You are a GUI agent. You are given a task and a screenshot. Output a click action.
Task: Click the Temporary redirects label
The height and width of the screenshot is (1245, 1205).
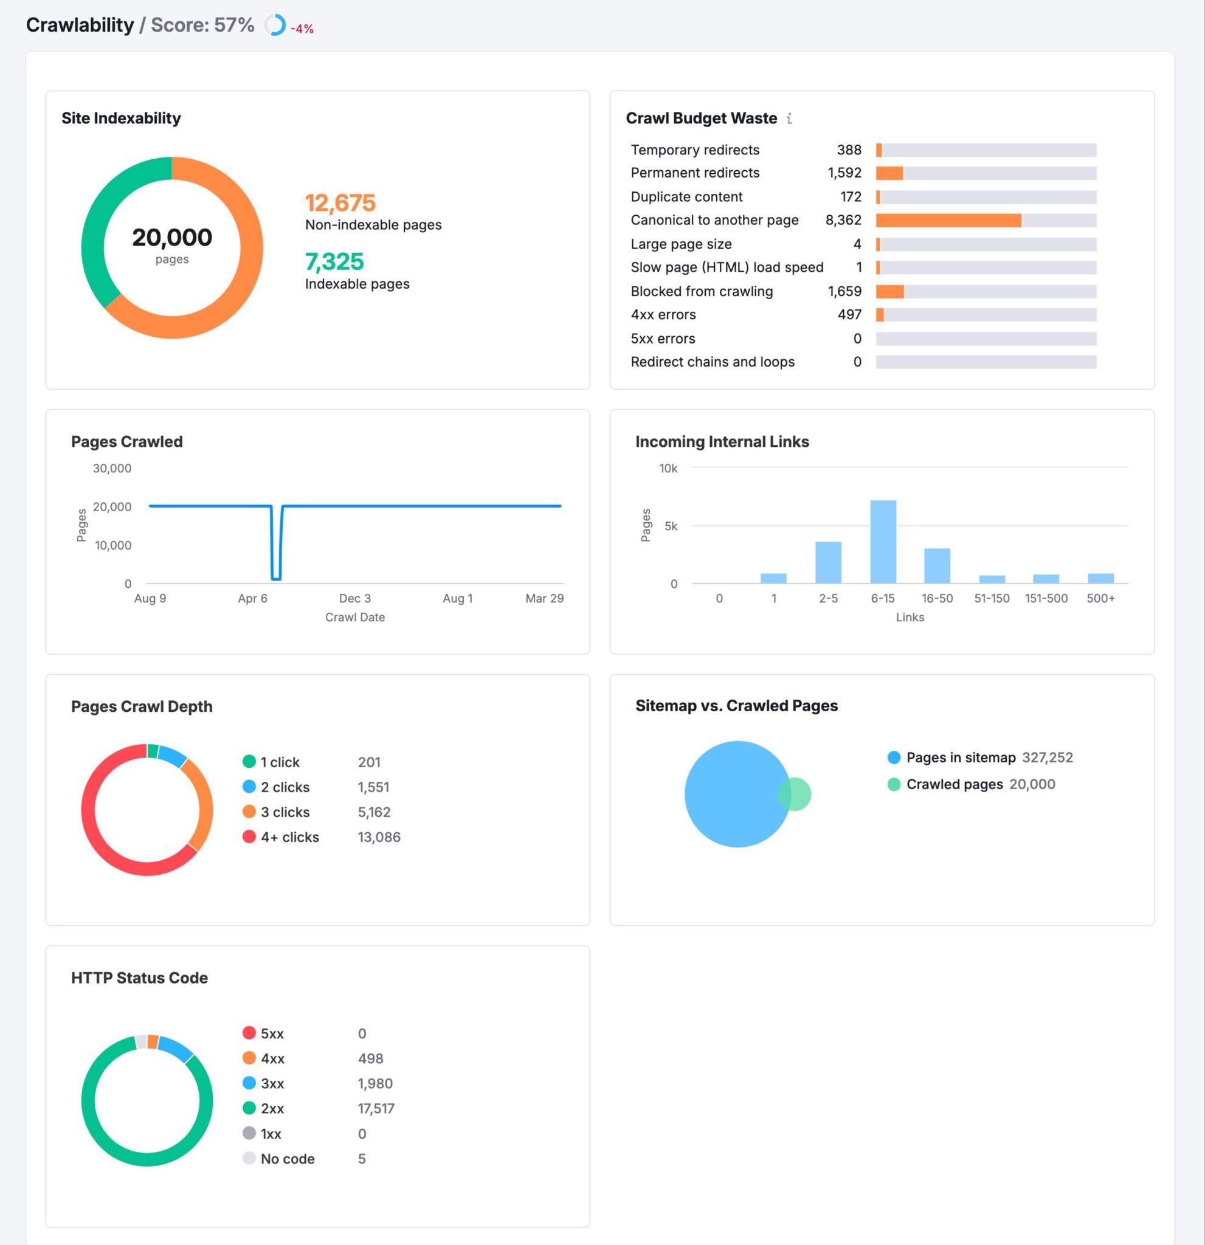coord(695,150)
